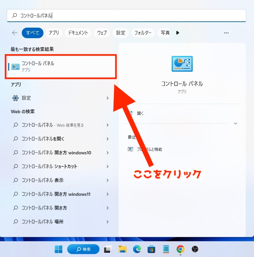Expand chevron for 開き方 windows11 suggestion
The image size is (254, 257).
[x=107, y=194]
